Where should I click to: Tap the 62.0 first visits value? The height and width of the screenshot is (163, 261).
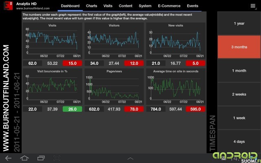coord(33,63)
